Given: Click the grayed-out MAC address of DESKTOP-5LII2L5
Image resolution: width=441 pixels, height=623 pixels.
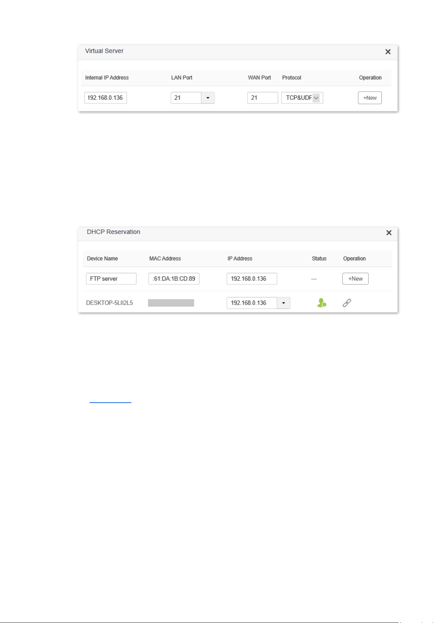Looking at the screenshot, I should click(171, 303).
